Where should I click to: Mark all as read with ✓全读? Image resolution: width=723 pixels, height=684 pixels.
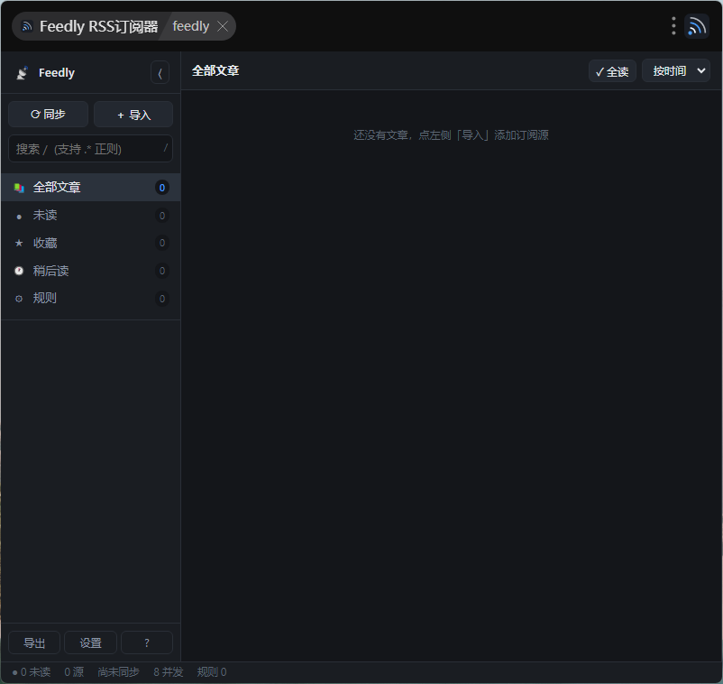coord(612,71)
